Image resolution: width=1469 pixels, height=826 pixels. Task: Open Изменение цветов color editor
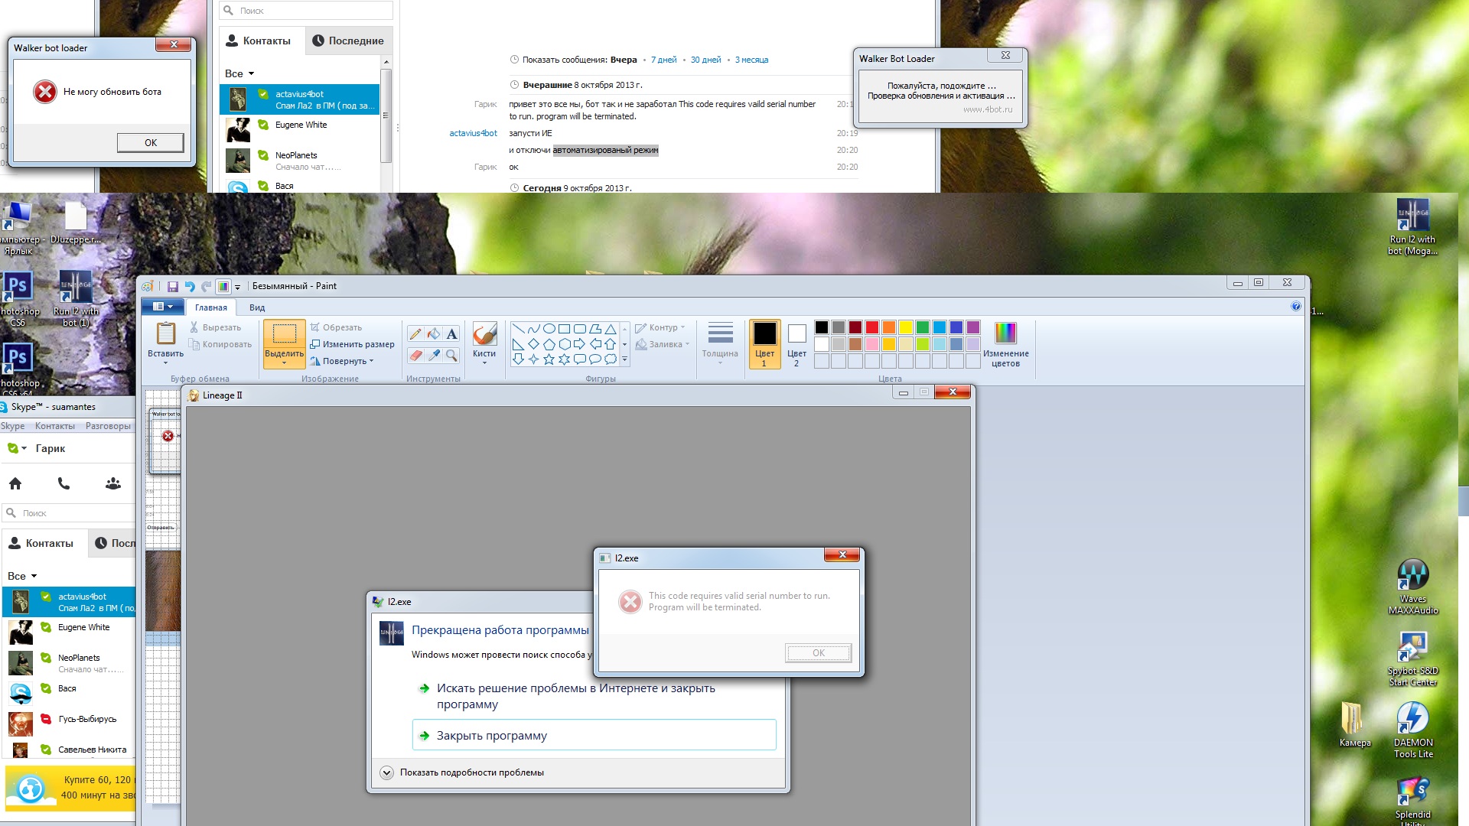coord(1005,344)
